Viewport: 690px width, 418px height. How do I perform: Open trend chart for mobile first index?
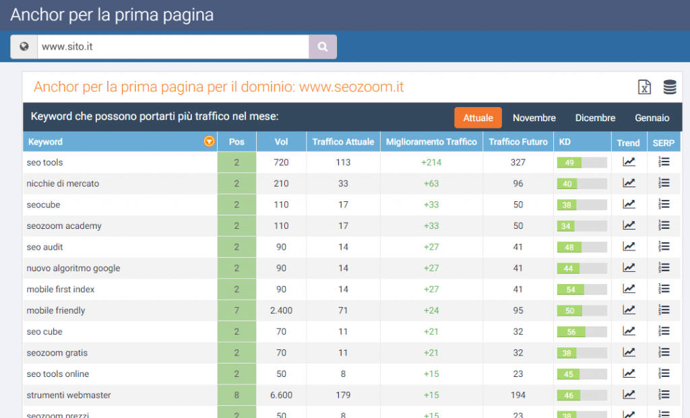point(629,289)
